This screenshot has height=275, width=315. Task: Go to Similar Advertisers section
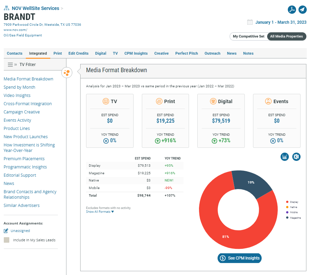click(x=21, y=206)
